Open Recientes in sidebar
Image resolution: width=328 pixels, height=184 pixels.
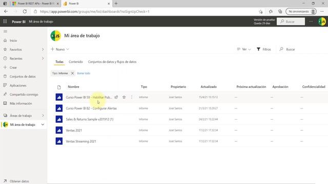click(x=16, y=58)
